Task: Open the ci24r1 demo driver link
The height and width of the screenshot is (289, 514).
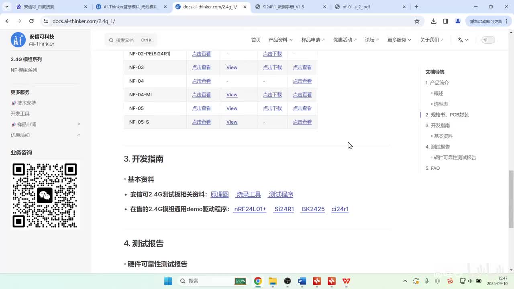Action: pyautogui.click(x=340, y=209)
